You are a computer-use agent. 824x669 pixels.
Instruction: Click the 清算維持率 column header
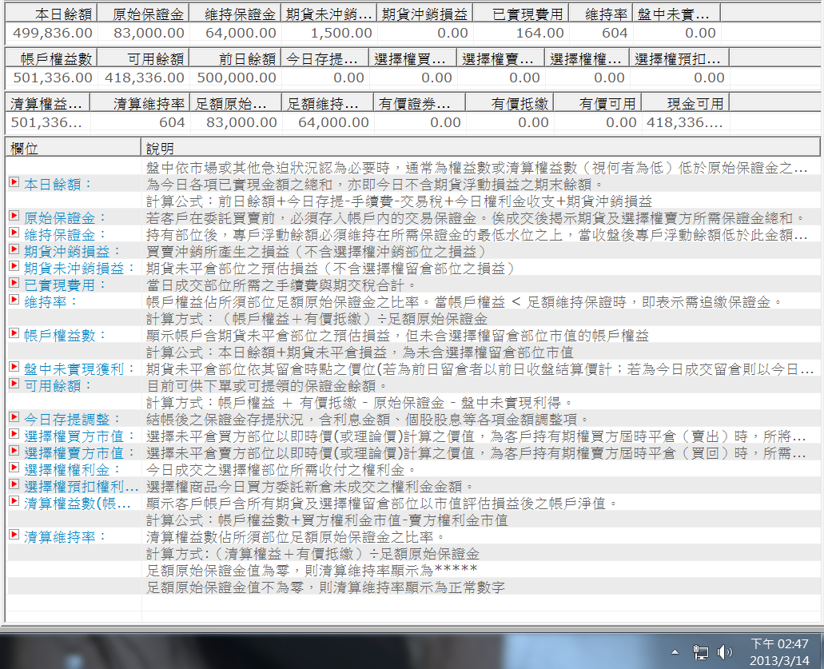tap(140, 103)
